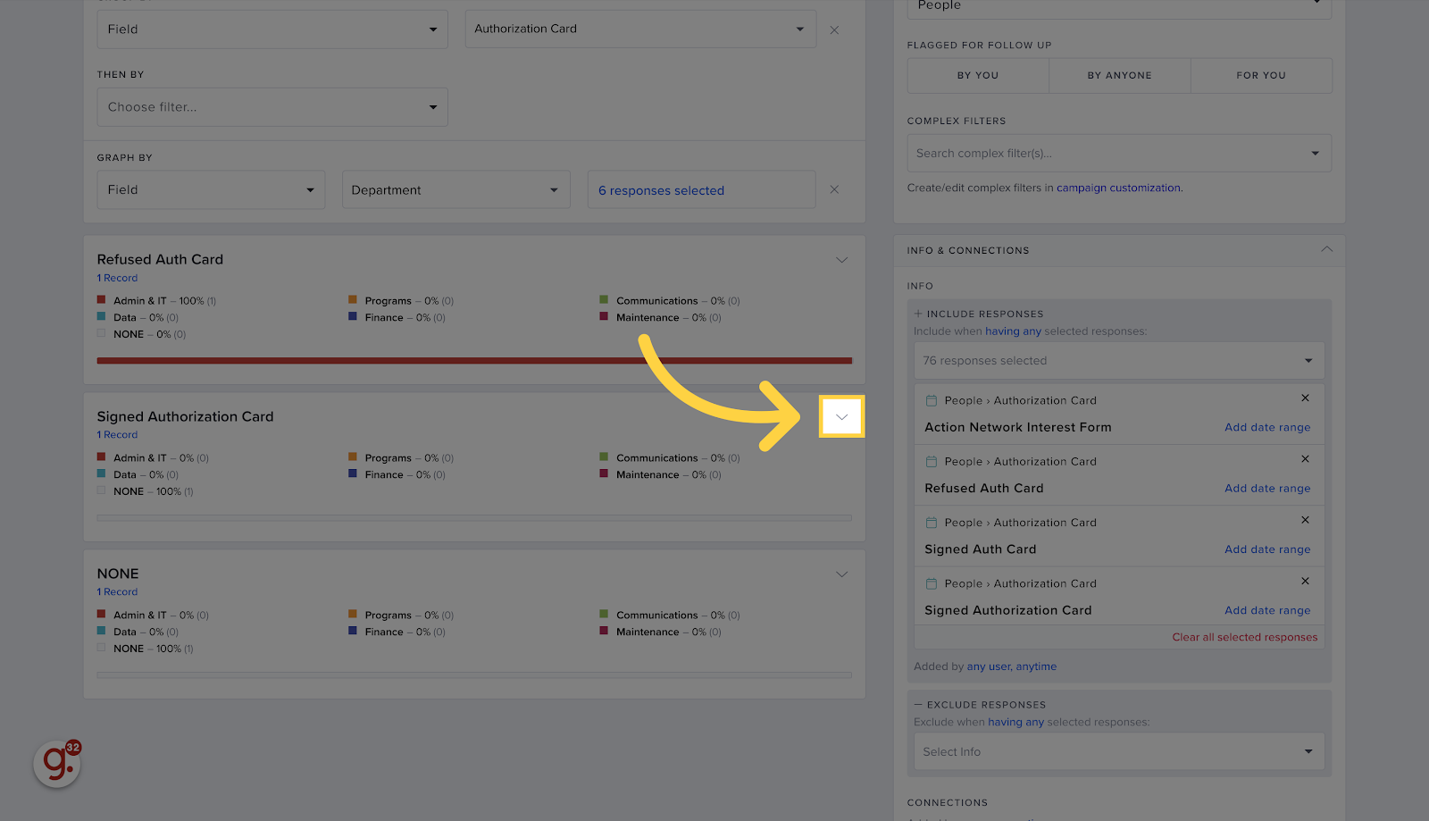The height and width of the screenshot is (821, 1429).
Task: Remove Signed Auth Card response
Action: click(x=1305, y=519)
